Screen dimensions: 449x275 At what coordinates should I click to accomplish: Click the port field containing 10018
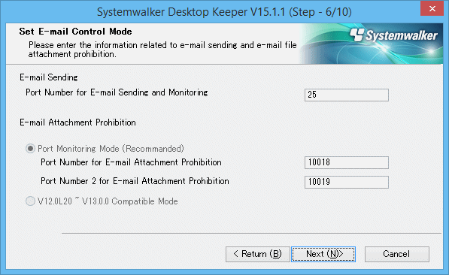tap(347, 162)
